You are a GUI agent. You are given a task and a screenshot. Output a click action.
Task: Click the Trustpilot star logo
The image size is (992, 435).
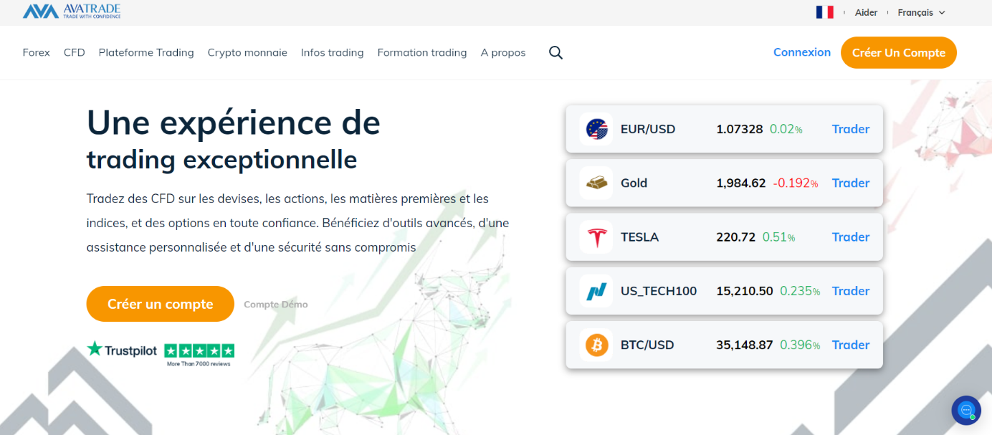point(94,350)
